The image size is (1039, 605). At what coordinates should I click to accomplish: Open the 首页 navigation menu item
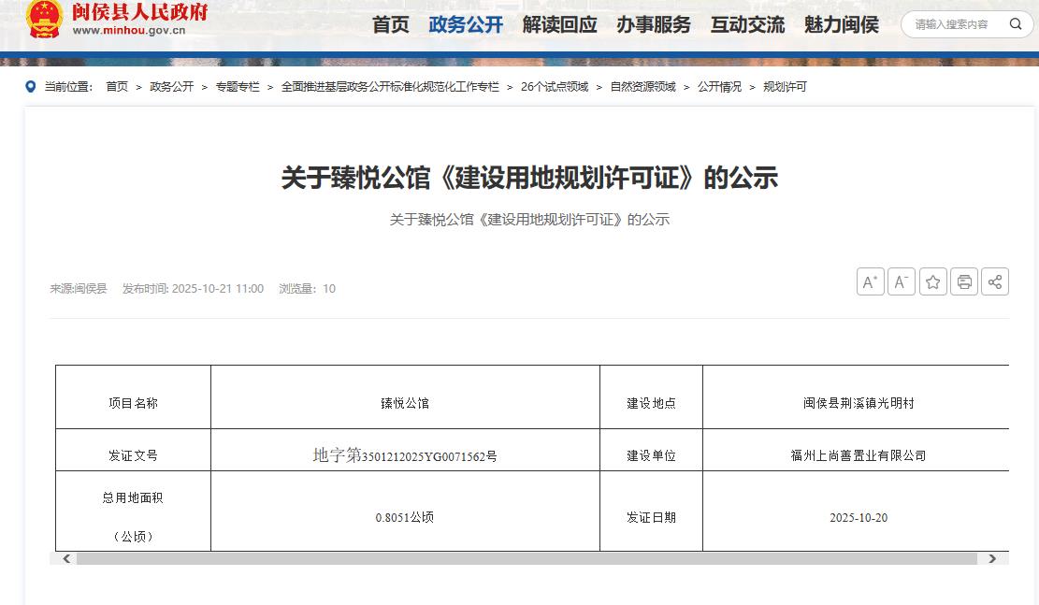pos(391,24)
